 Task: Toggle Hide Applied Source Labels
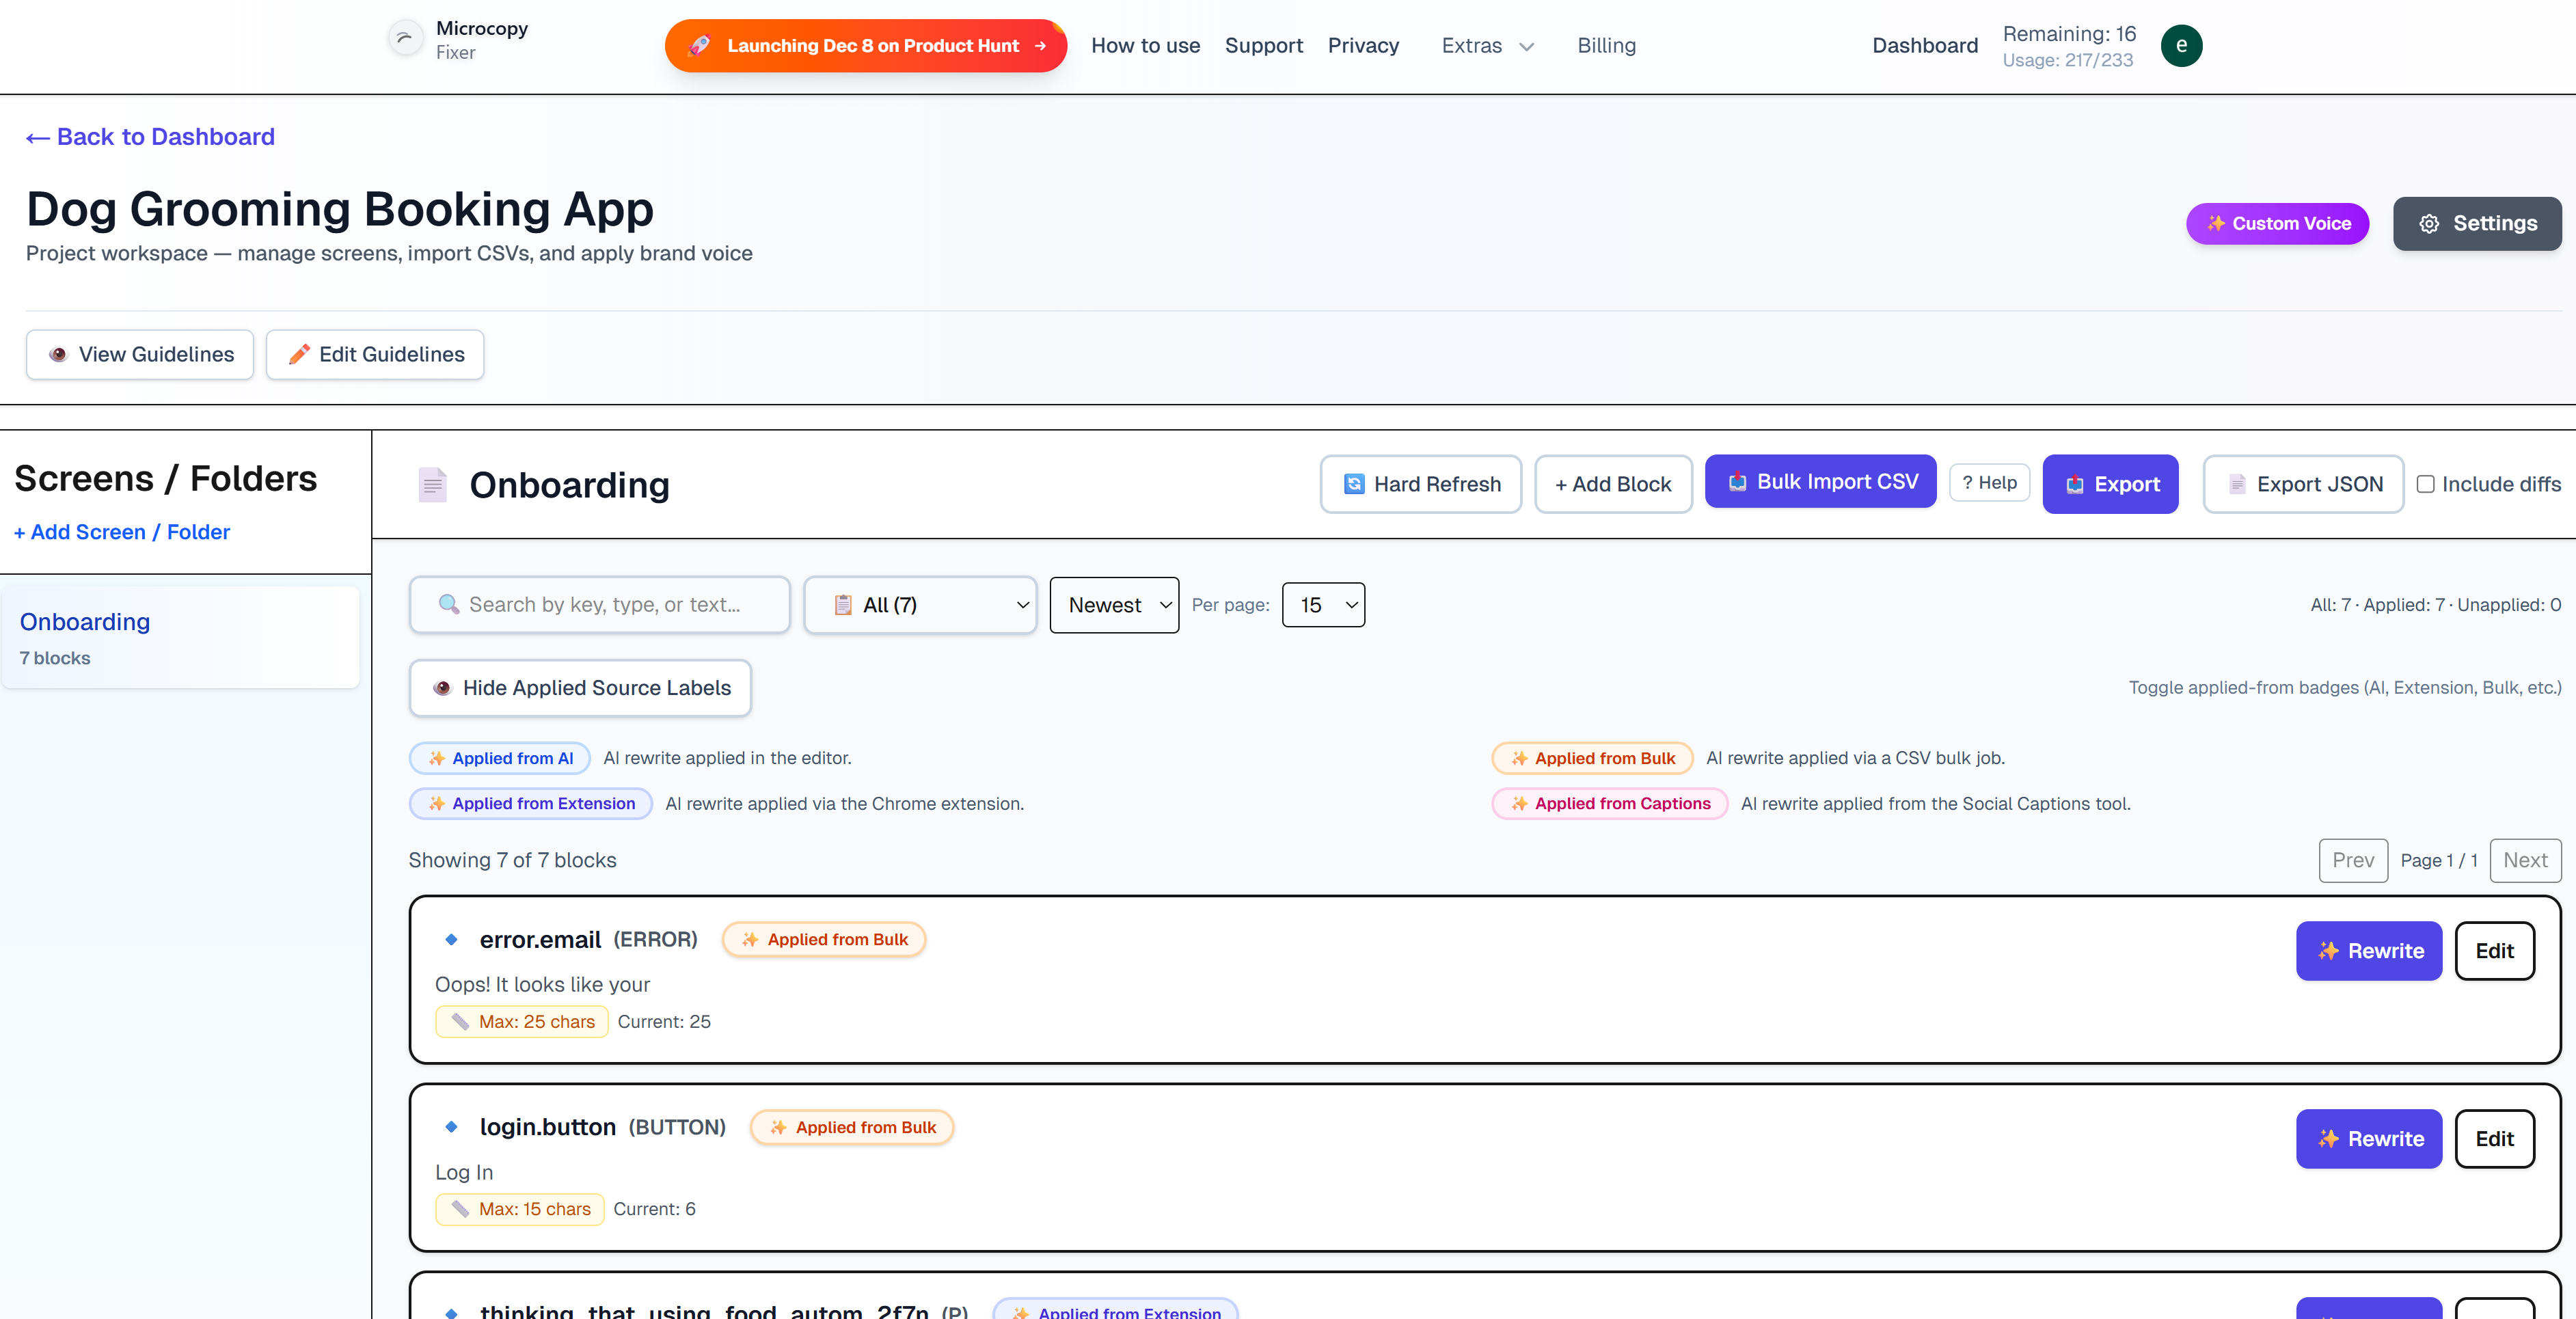click(x=580, y=688)
